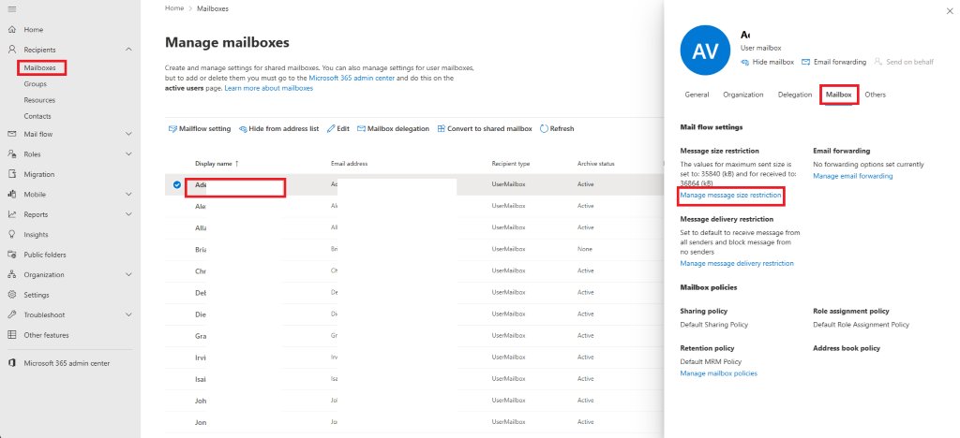Image resolution: width=960 pixels, height=438 pixels.
Task: Click the Mail flow envelope icon
Action: tap(11, 134)
